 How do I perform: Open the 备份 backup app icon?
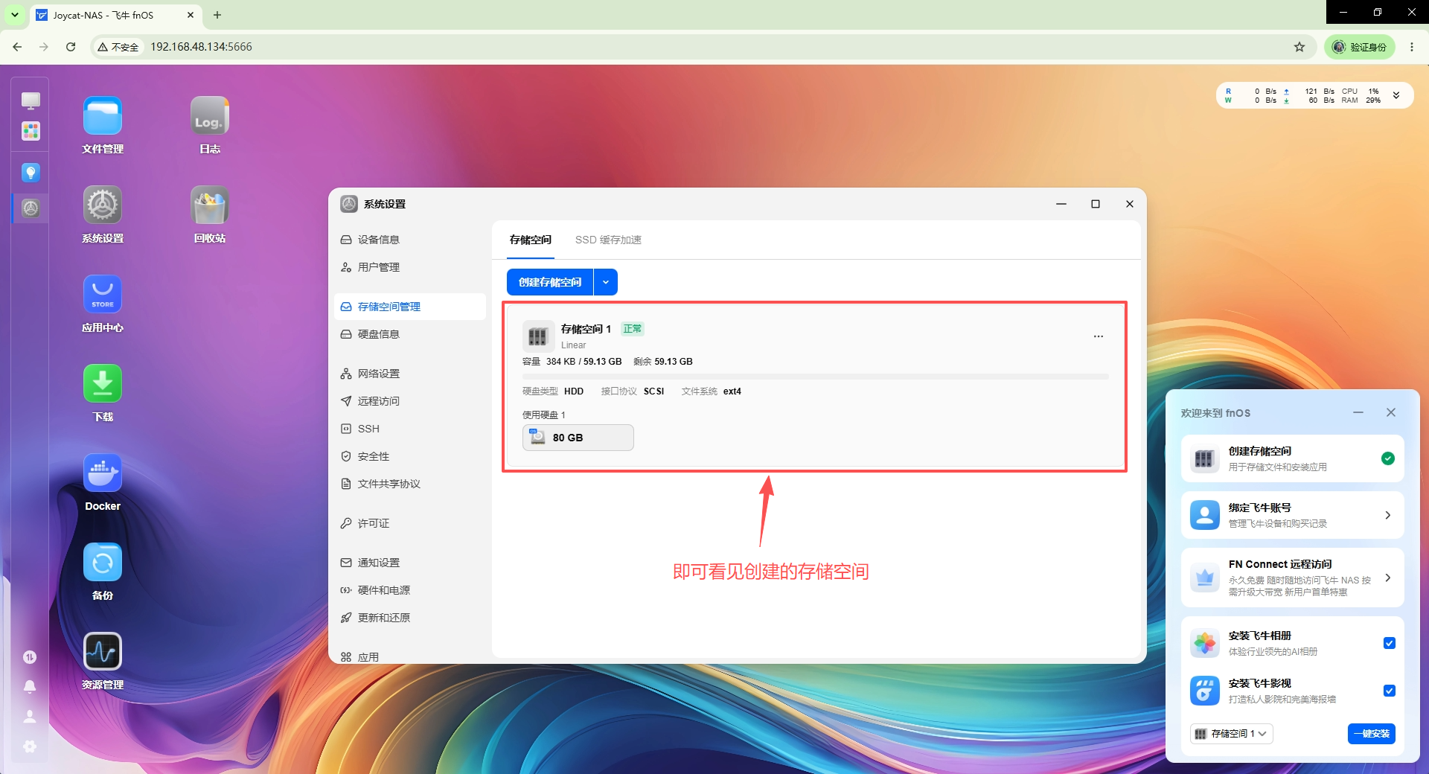pyautogui.click(x=103, y=563)
